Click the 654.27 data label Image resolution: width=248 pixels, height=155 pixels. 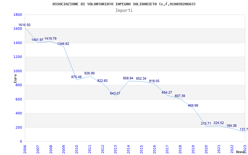coord(167,92)
